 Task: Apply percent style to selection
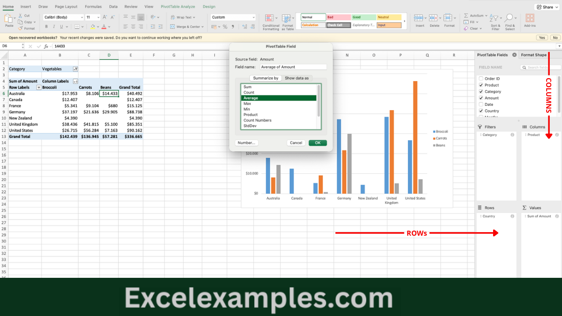click(225, 27)
